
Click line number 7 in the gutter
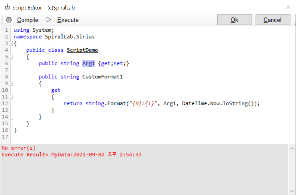coord(7,70)
